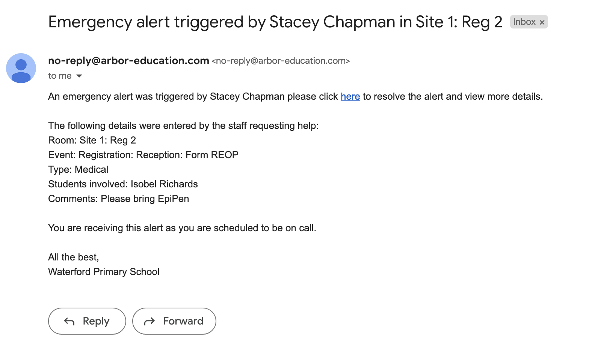The height and width of the screenshot is (350, 595).
Task: Open the "here" link to resolve the alert
Action: pyautogui.click(x=350, y=97)
